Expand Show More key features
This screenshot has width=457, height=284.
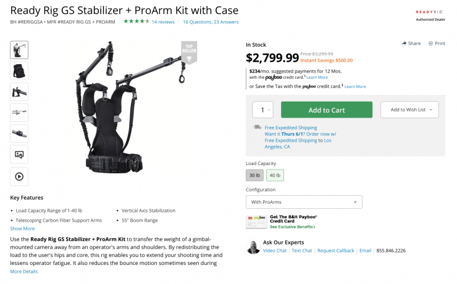[x=23, y=229]
